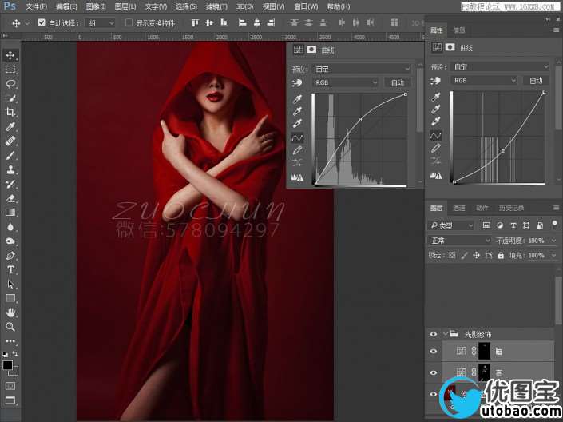Image resolution: width=563 pixels, height=422 pixels.
Task: Open 预设 preset dropdown in floating Curves panel
Action: 362,68
